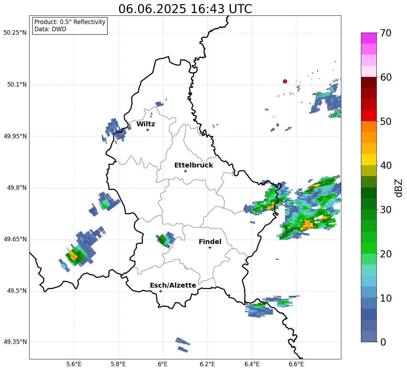Click the 49.35°N latitude label
Viewport: 407px width, 371px height.
(15, 342)
